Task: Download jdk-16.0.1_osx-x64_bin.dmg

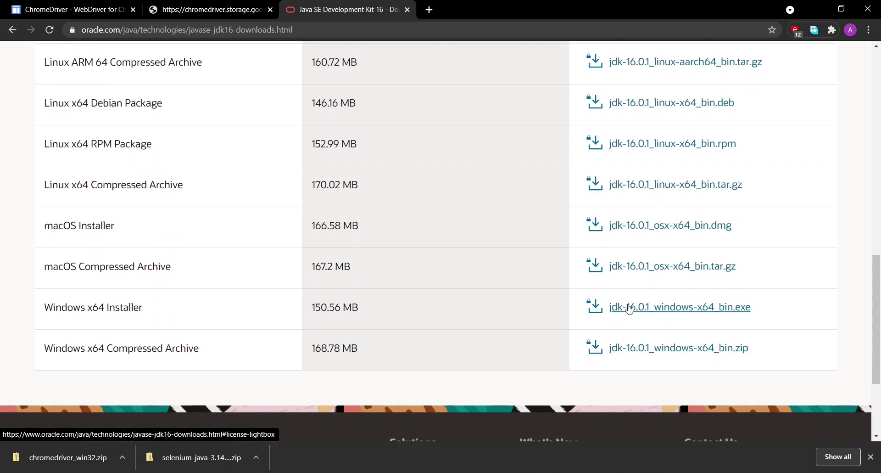Action: point(670,225)
